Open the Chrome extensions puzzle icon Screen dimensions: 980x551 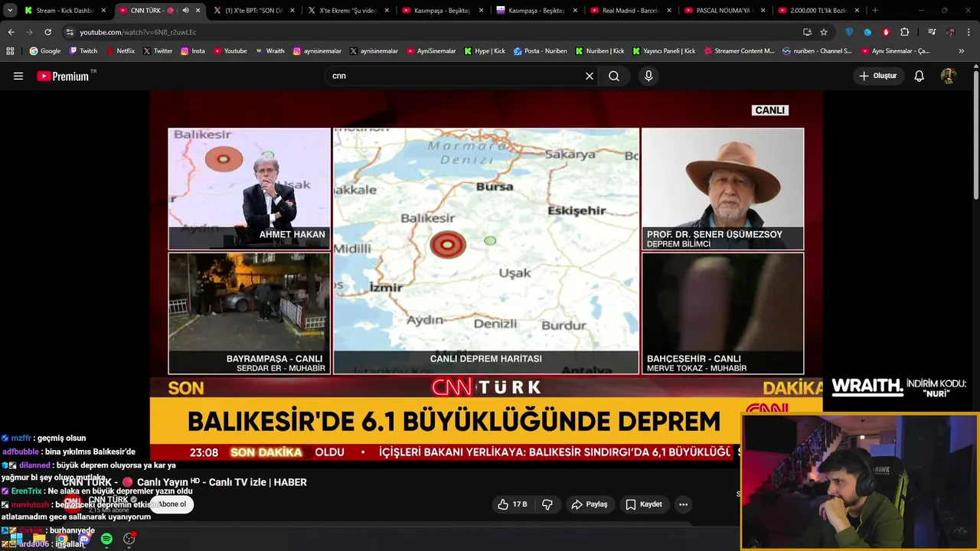pos(905,32)
